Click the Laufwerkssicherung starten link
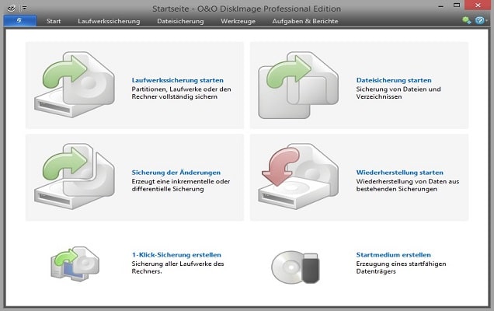 [x=177, y=80]
